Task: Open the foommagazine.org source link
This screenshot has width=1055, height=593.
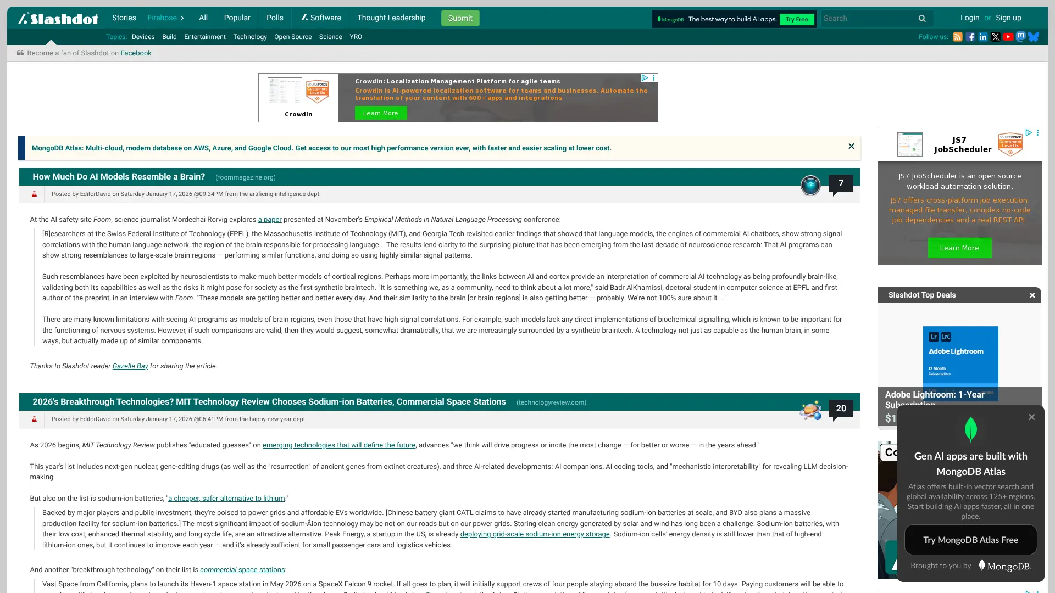Action: tap(246, 177)
